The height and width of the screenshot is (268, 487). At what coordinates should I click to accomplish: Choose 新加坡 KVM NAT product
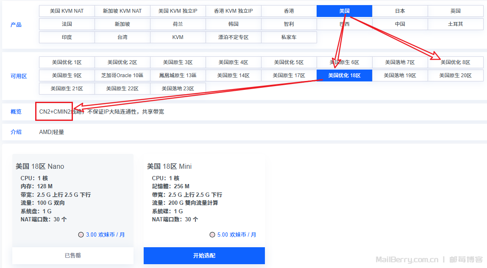[x=122, y=11]
